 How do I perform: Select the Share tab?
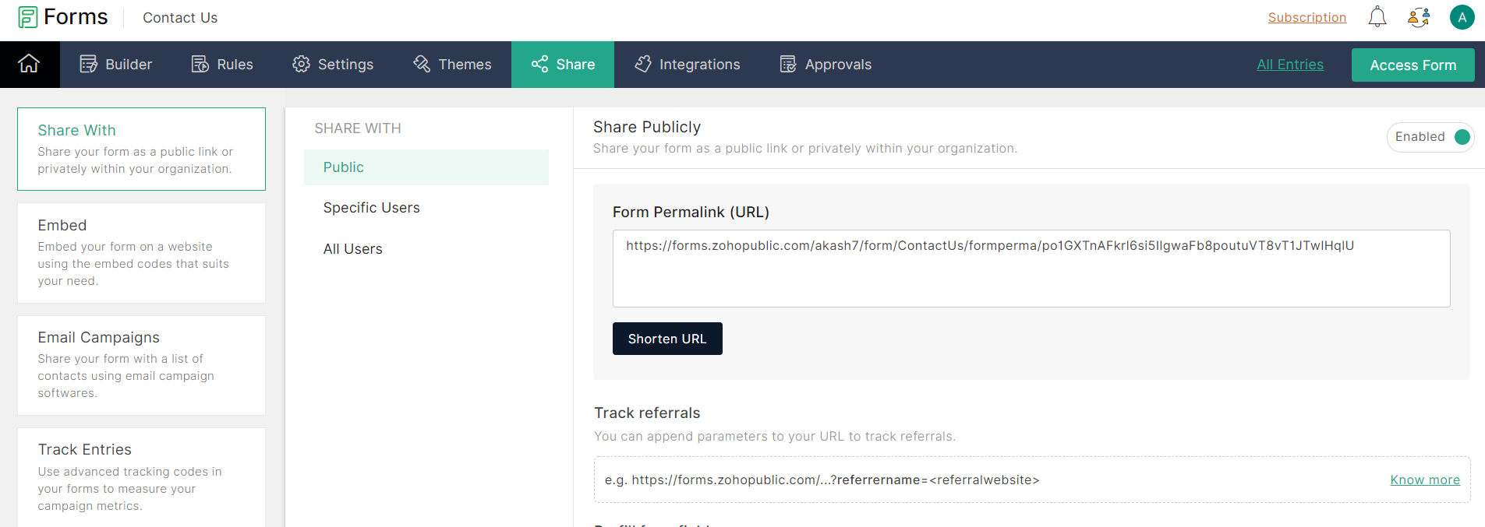[563, 65]
